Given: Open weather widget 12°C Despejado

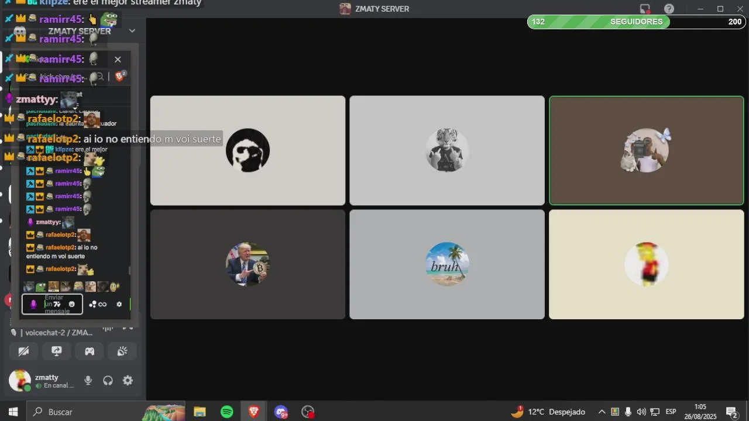Looking at the screenshot, I should tap(548, 412).
